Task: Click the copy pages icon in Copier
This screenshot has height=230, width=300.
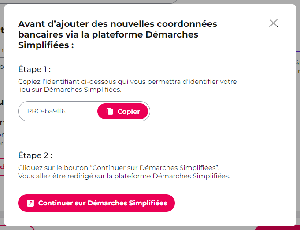Action: (x=110, y=111)
